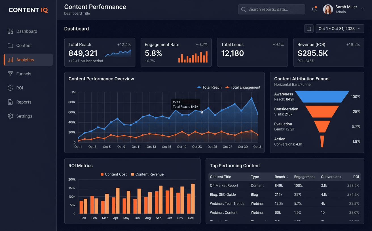The height and width of the screenshot is (231, 372).
Task: Expand the user account menu chevron
Action: pos(362,9)
